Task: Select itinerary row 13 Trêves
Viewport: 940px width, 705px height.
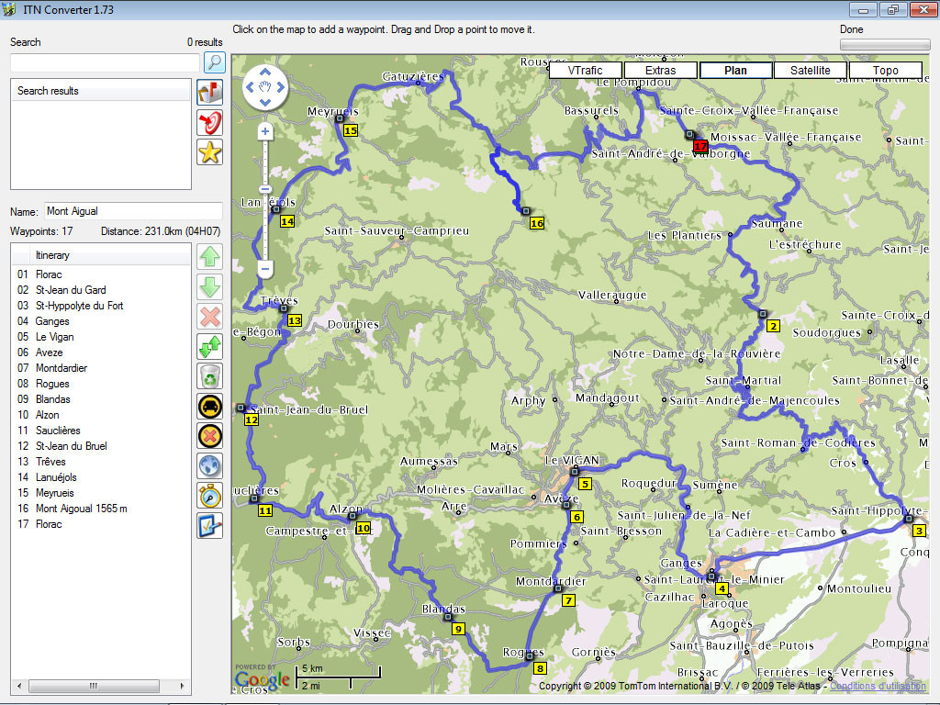Action: pos(101,462)
